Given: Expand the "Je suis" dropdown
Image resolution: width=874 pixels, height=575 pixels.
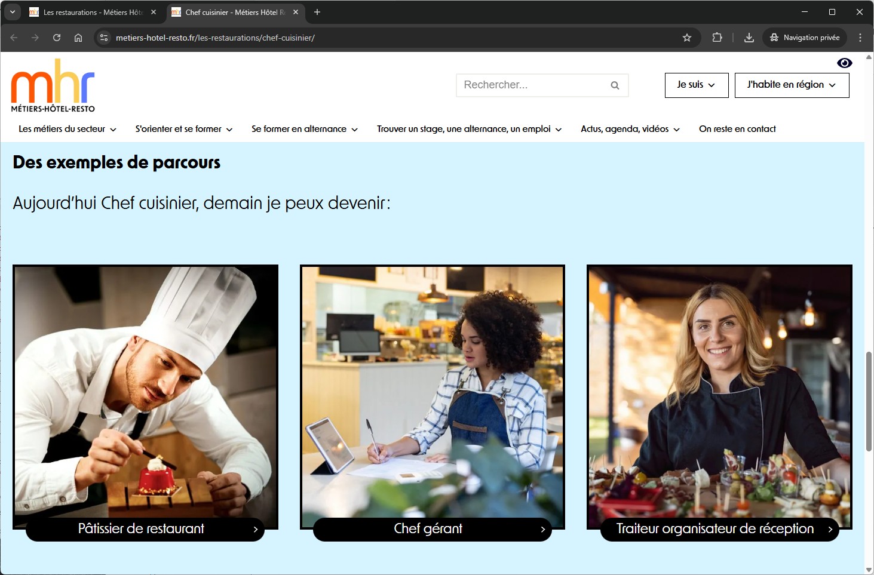Looking at the screenshot, I should [x=696, y=85].
